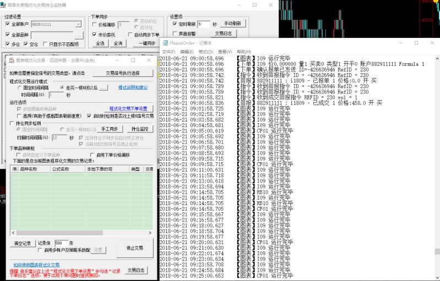Click the 图表程式化交易 dialog title icon
This screenshot has height=281, width=440.
12,60
